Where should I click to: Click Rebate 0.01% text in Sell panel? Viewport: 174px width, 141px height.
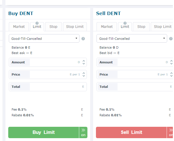click(110, 115)
